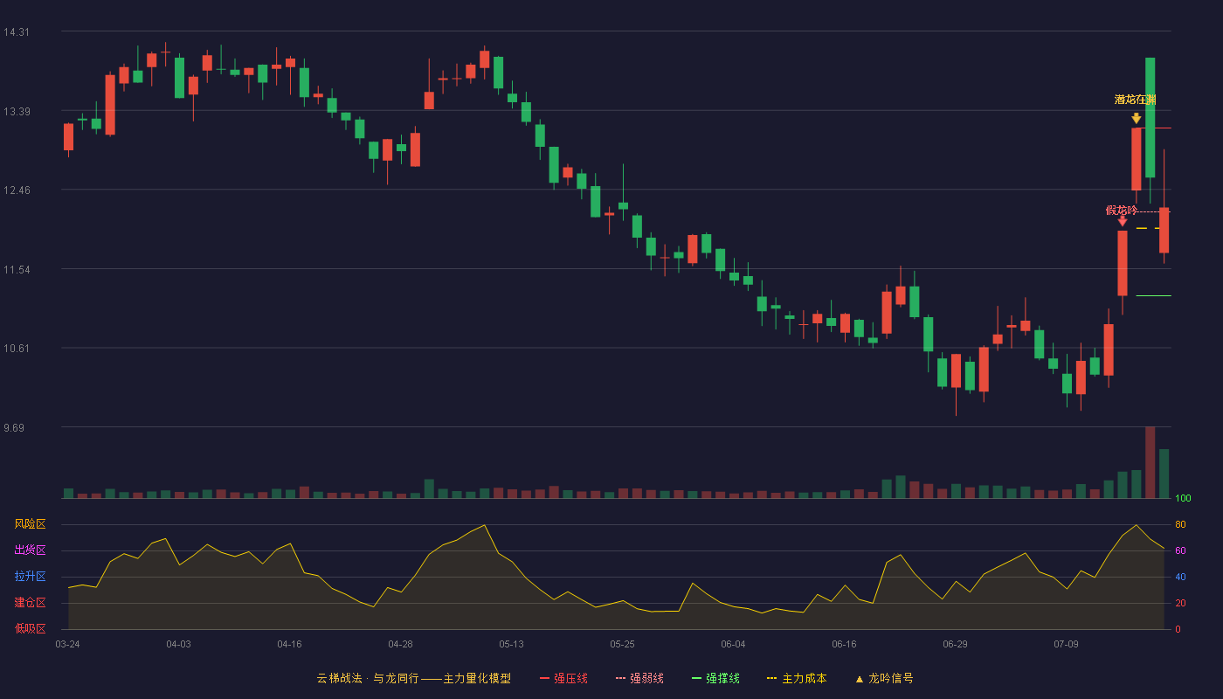This screenshot has width=1223, height=699.
Task: Click the indicator axis value 100
Action: 1183,499
